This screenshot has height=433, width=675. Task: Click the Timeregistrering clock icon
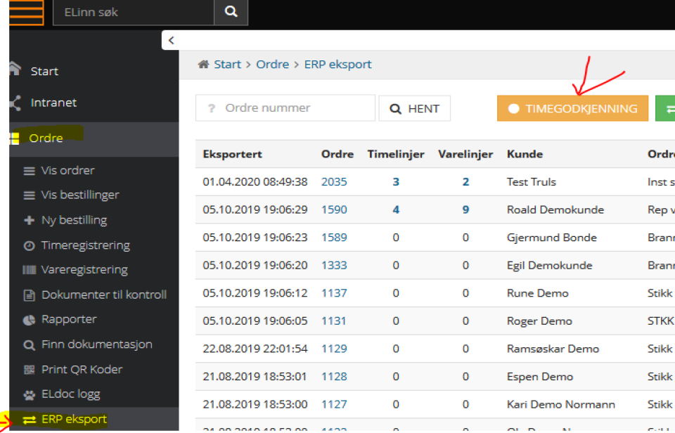click(x=29, y=246)
